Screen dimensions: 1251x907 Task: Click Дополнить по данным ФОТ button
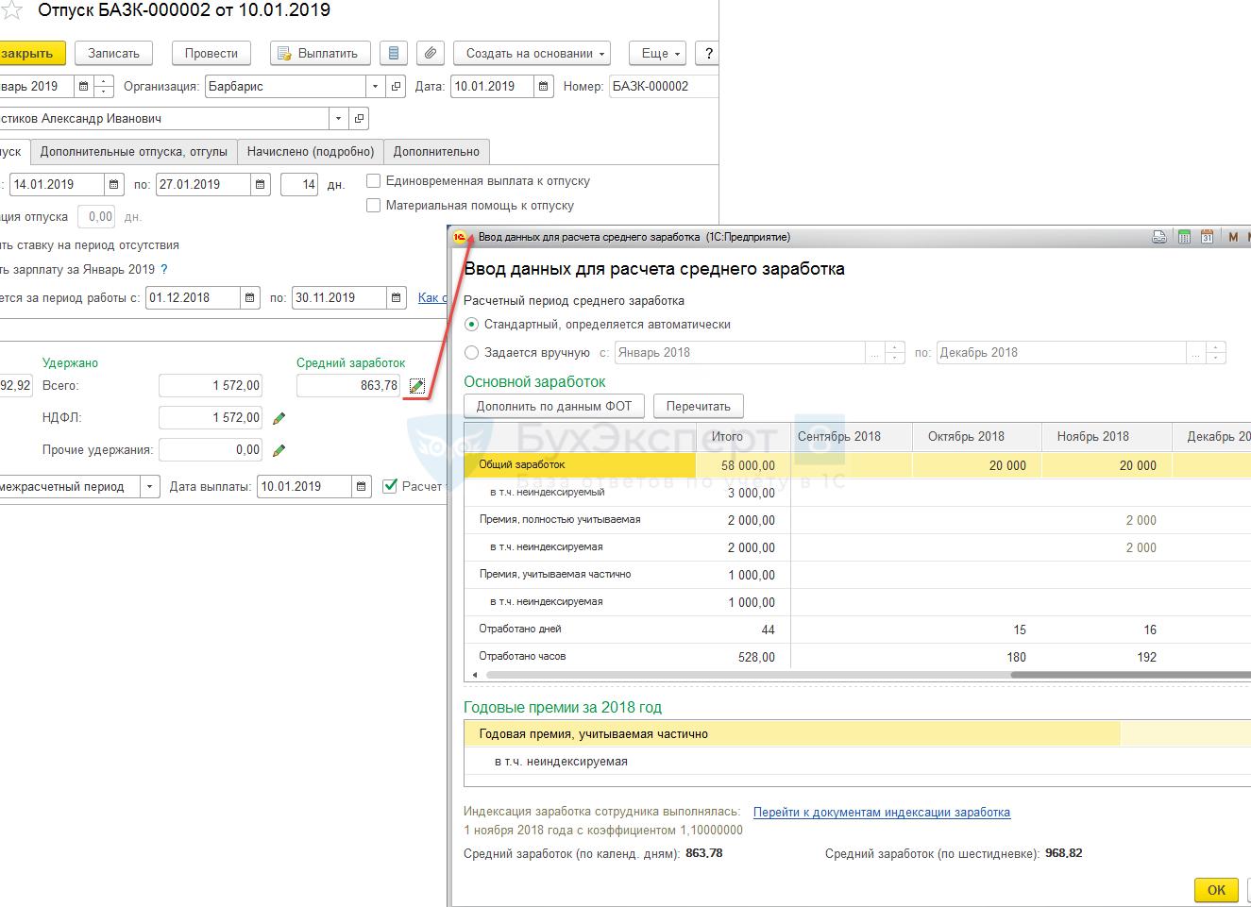(x=554, y=407)
